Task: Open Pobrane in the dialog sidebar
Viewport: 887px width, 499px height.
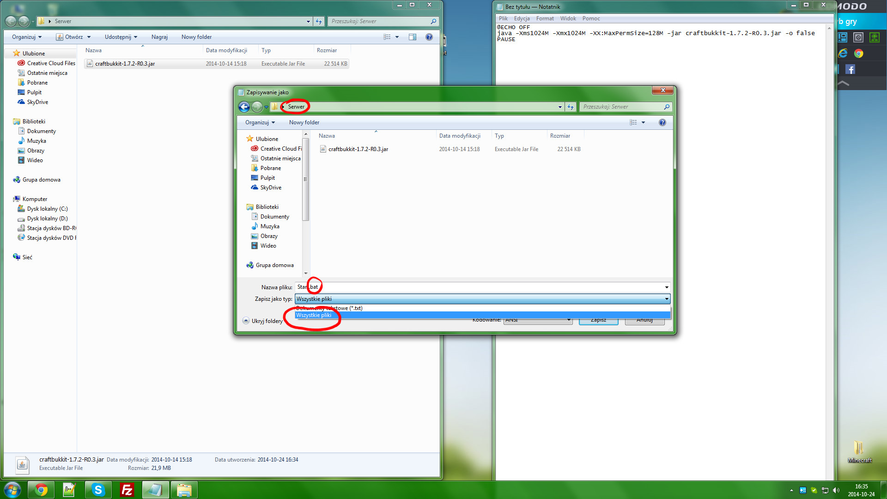Action: tap(266, 168)
